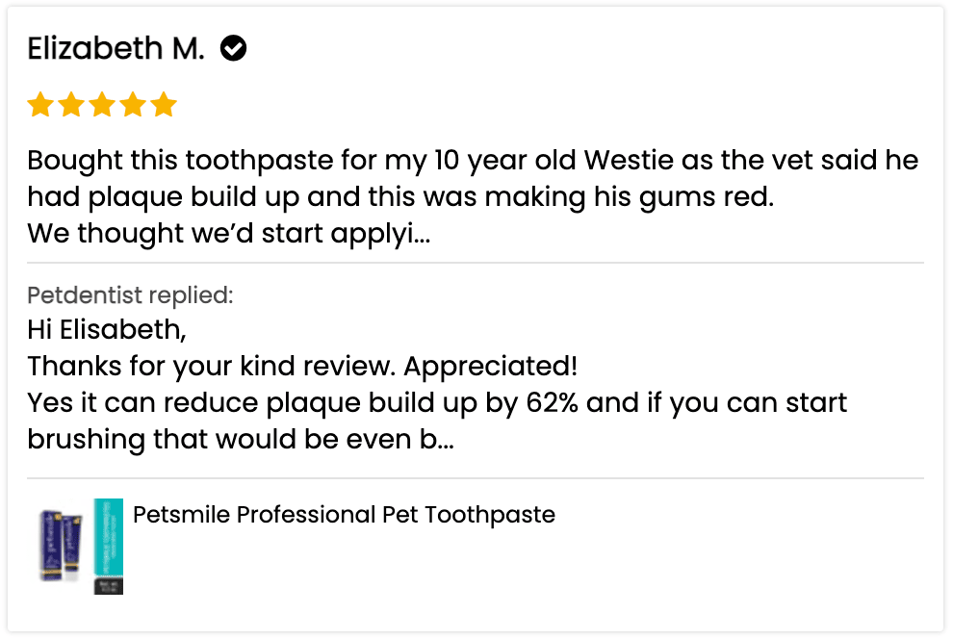This screenshot has width=953, height=639.
Task: Click the teal toothpaste box image
Action: point(108,546)
